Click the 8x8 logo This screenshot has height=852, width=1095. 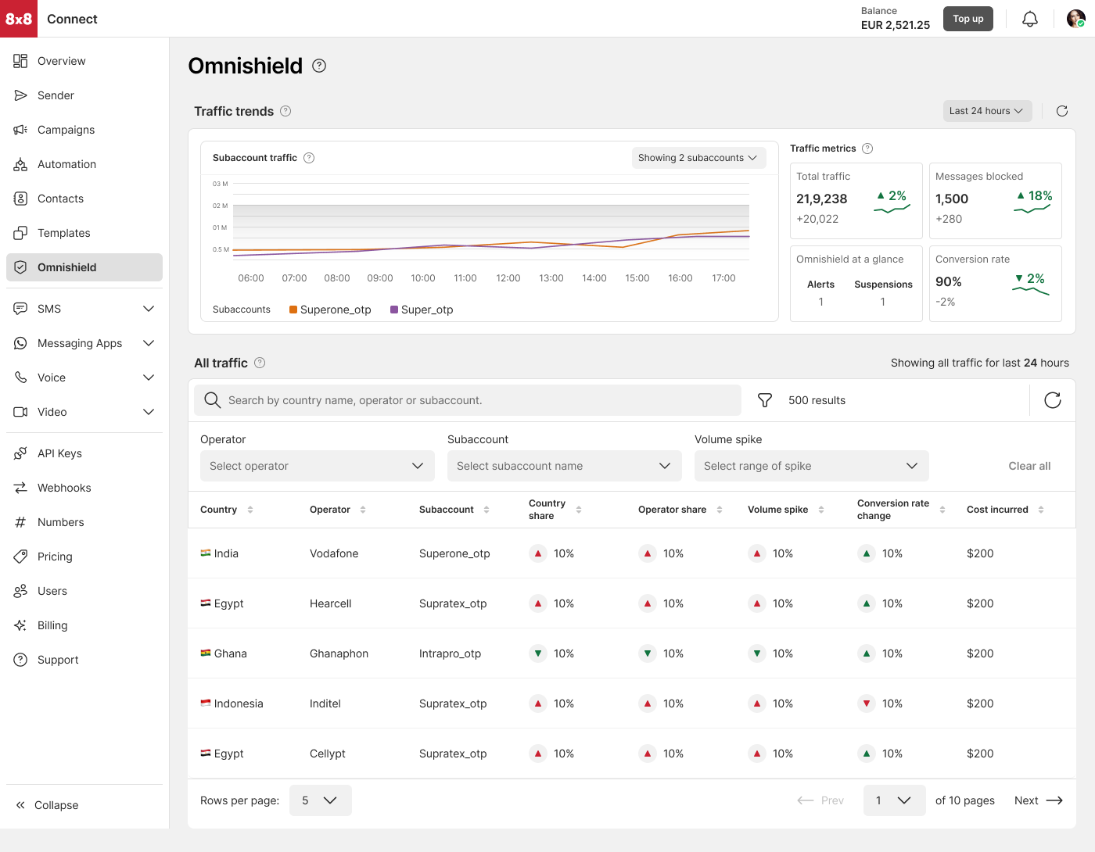pos(19,19)
